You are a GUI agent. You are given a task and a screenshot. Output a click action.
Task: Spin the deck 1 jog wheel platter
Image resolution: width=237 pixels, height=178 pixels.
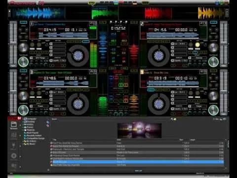78,56
